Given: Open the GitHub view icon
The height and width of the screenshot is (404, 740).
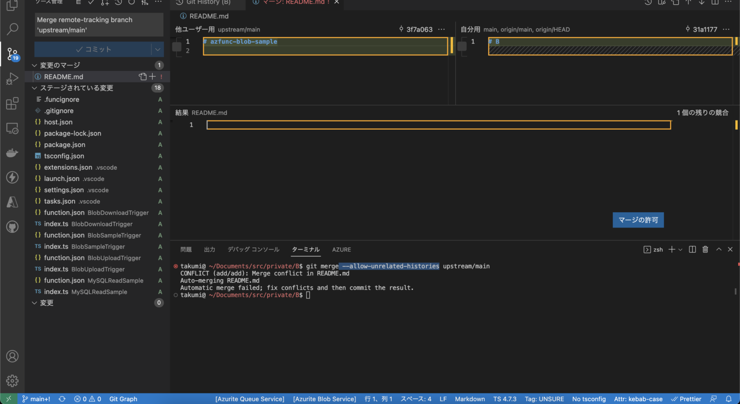Looking at the screenshot, I should tap(13, 227).
